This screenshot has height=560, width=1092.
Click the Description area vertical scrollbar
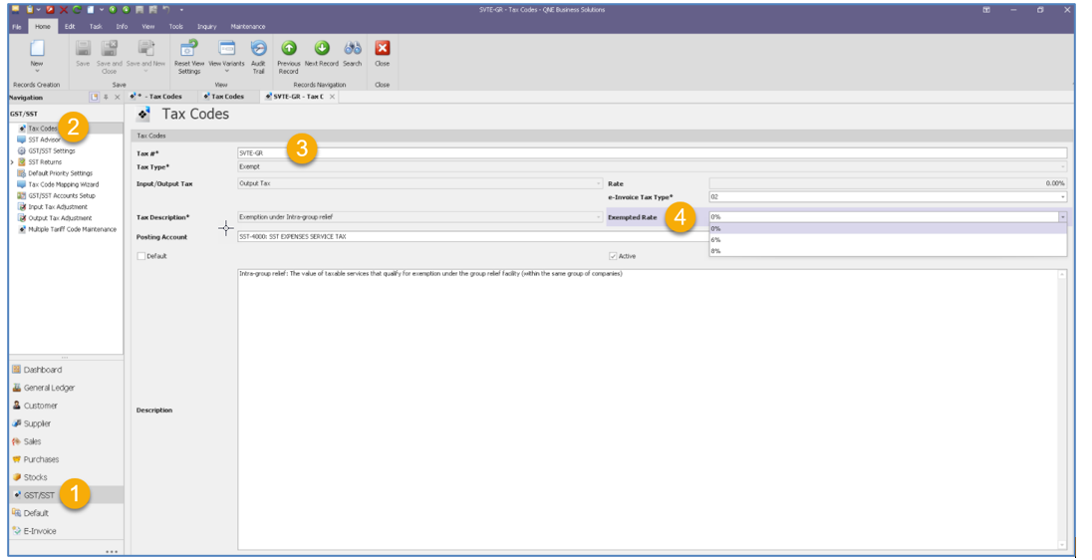[x=1062, y=411]
